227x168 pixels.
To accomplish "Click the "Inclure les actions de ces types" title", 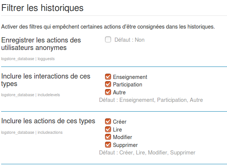I will [x=48, y=121].
